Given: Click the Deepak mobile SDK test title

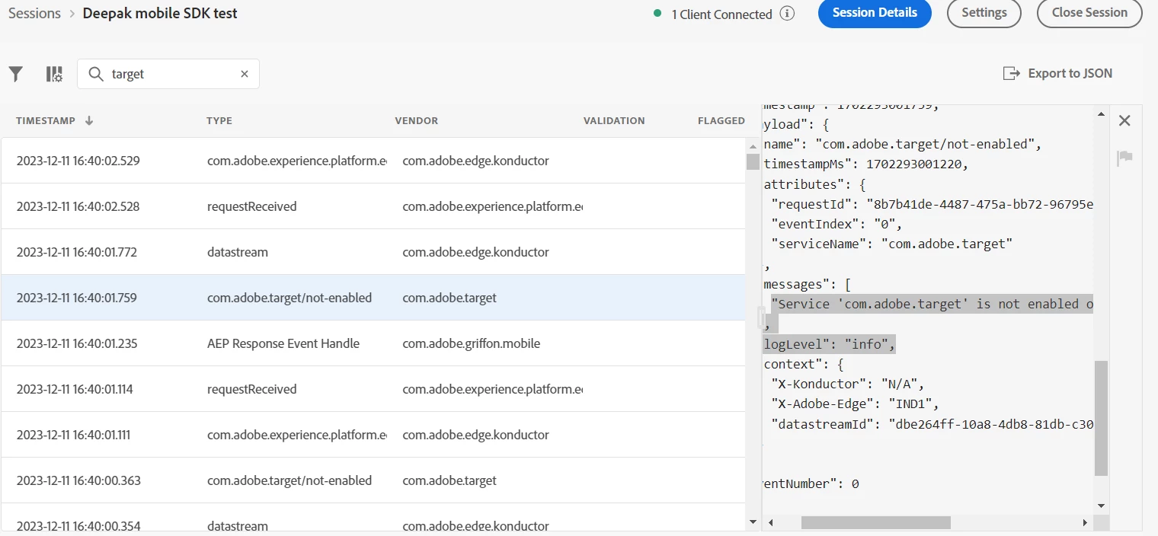Looking at the screenshot, I should (x=160, y=13).
